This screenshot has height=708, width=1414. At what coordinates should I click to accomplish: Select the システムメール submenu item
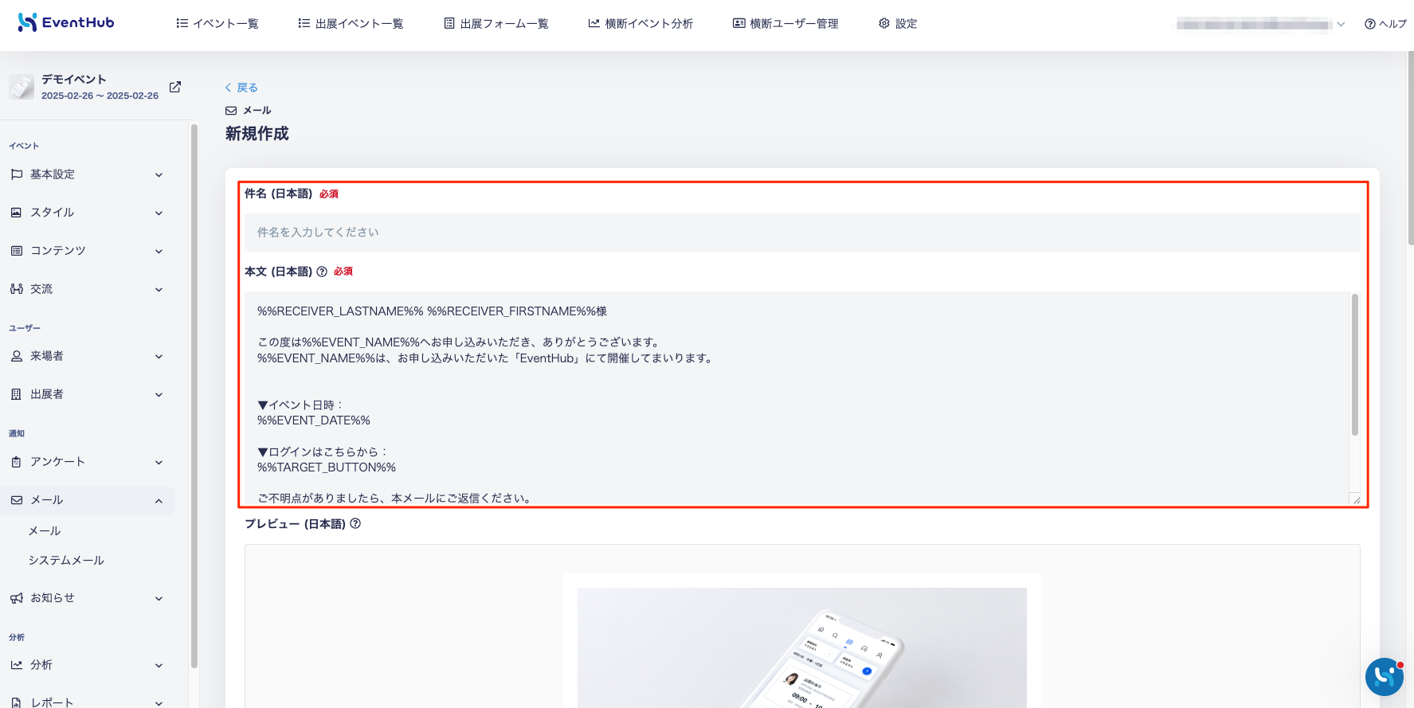tap(66, 561)
